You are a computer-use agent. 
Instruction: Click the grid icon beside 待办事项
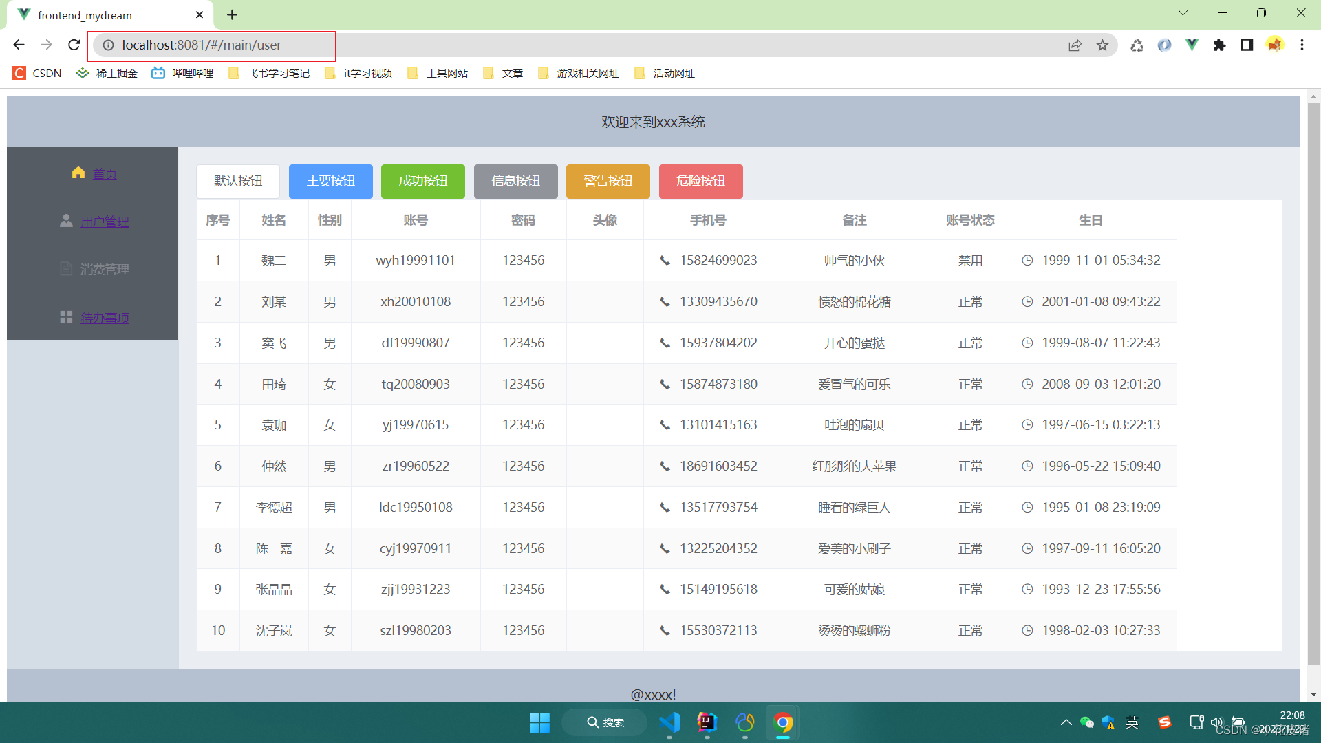point(66,317)
